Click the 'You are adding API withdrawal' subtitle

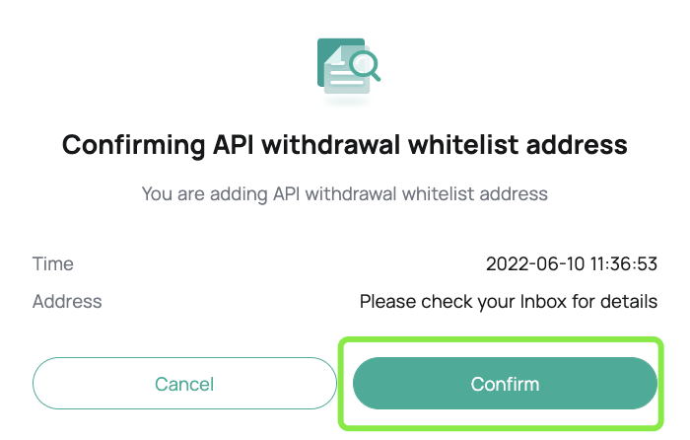(x=345, y=193)
